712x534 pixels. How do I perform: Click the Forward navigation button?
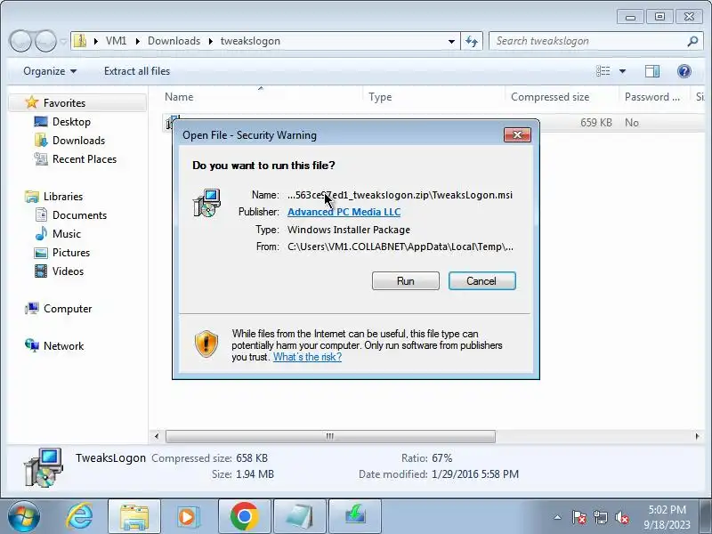[x=45, y=41]
